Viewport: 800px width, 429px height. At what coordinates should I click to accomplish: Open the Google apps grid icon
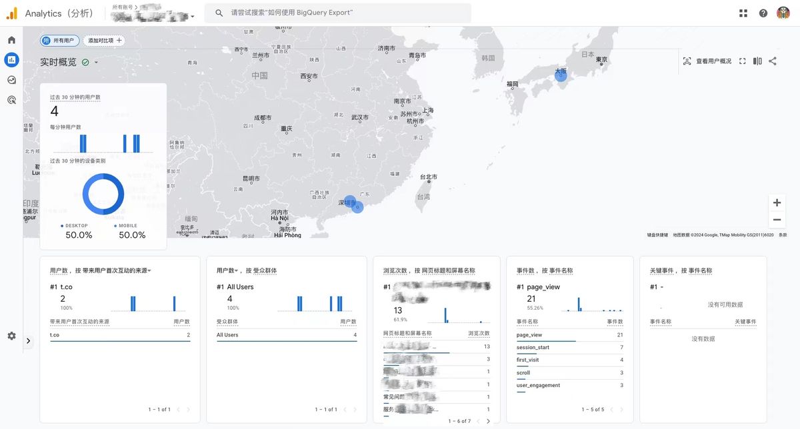(743, 13)
